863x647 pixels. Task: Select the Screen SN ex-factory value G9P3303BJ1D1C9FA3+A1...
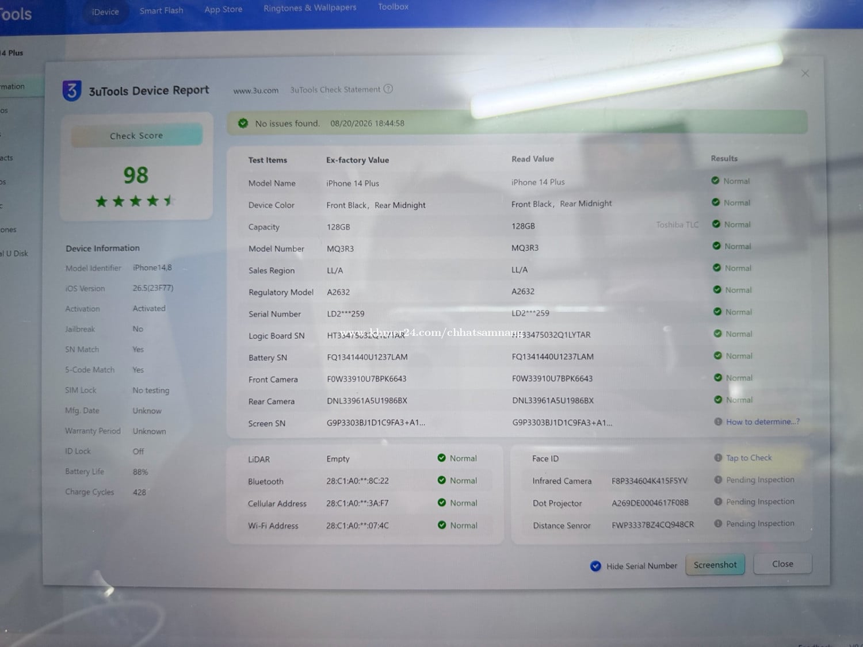click(x=376, y=423)
